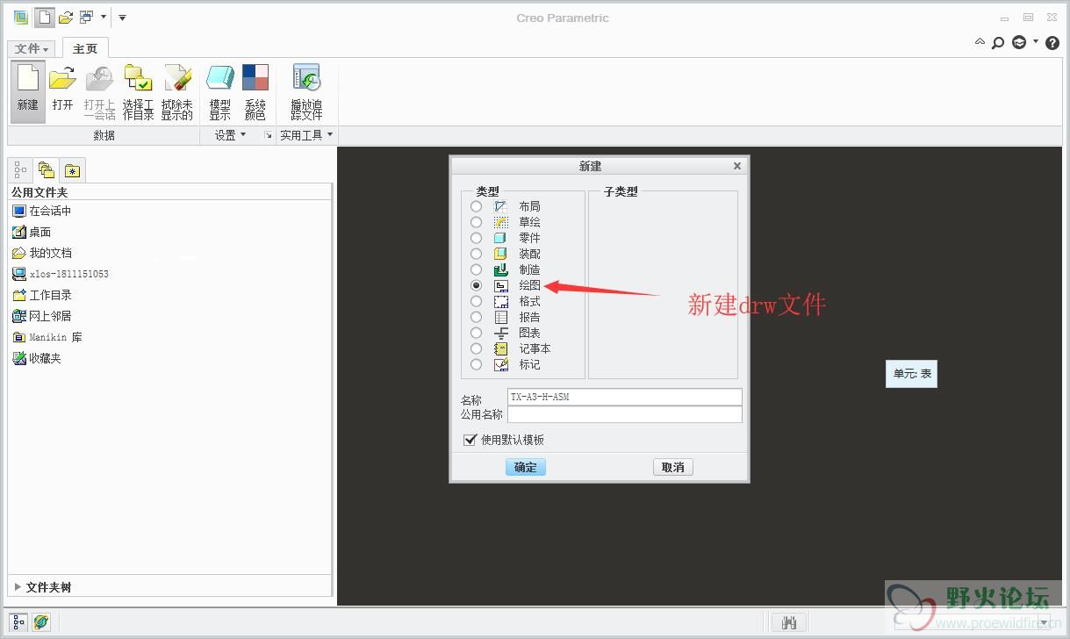Click the binoculars find icon in status bar
The image size is (1070, 639).
pyautogui.click(x=789, y=622)
